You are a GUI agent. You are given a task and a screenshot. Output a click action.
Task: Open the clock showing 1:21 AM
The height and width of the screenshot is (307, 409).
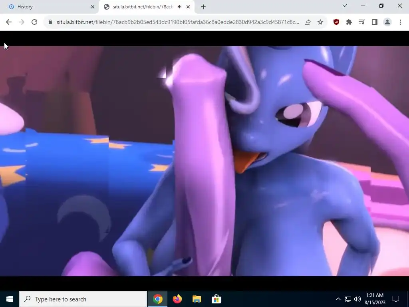click(375, 299)
